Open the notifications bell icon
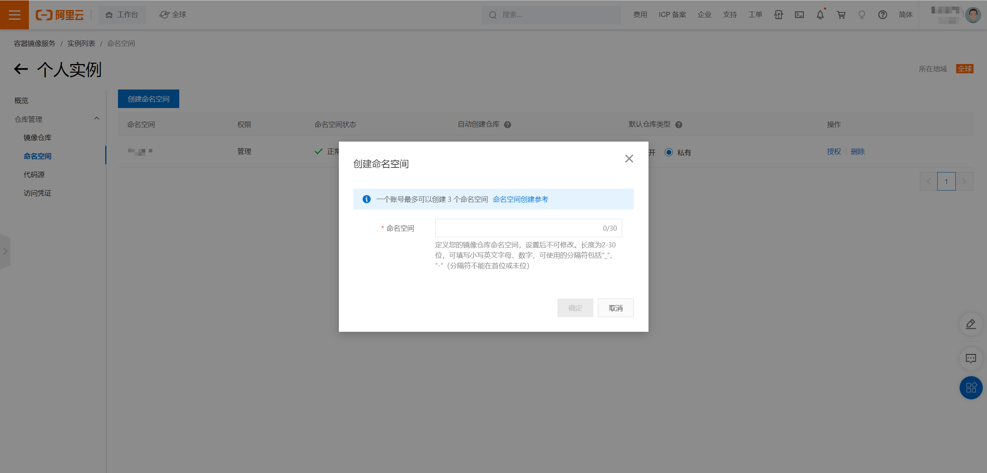987x473 pixels. pos(820,15)
